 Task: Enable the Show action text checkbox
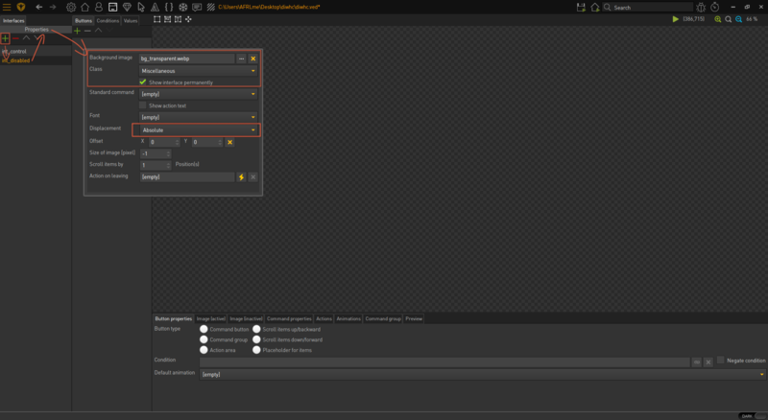tap(143, 105)
